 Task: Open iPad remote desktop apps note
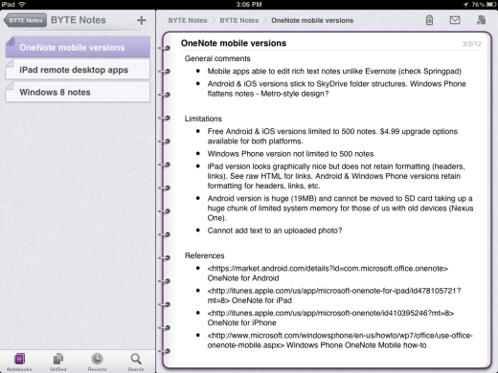click(78, 70)
